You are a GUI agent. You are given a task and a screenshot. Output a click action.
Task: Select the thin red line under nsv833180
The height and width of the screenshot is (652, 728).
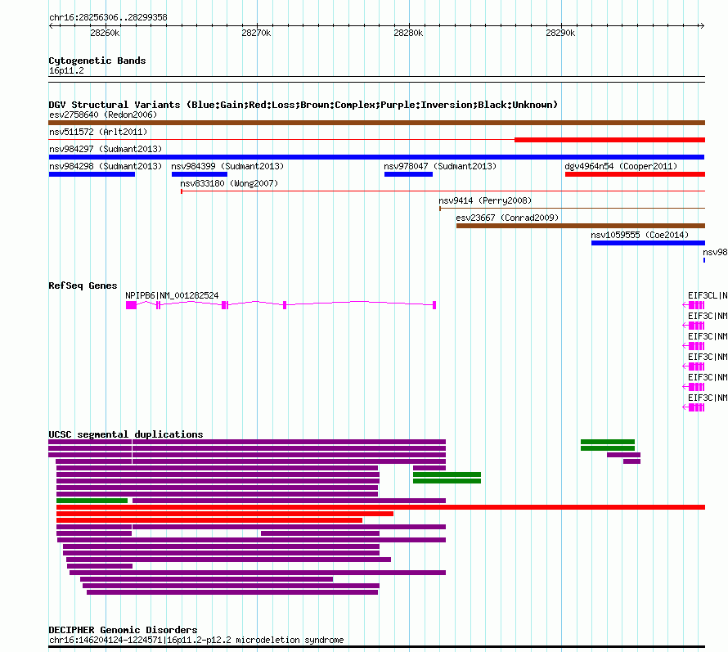[x=443, y=191]
